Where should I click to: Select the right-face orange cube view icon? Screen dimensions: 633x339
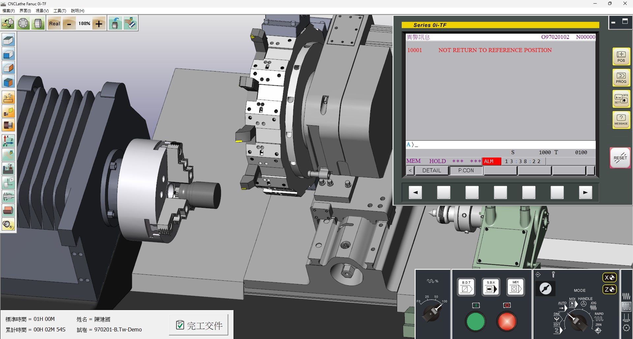tap(8, 68)
